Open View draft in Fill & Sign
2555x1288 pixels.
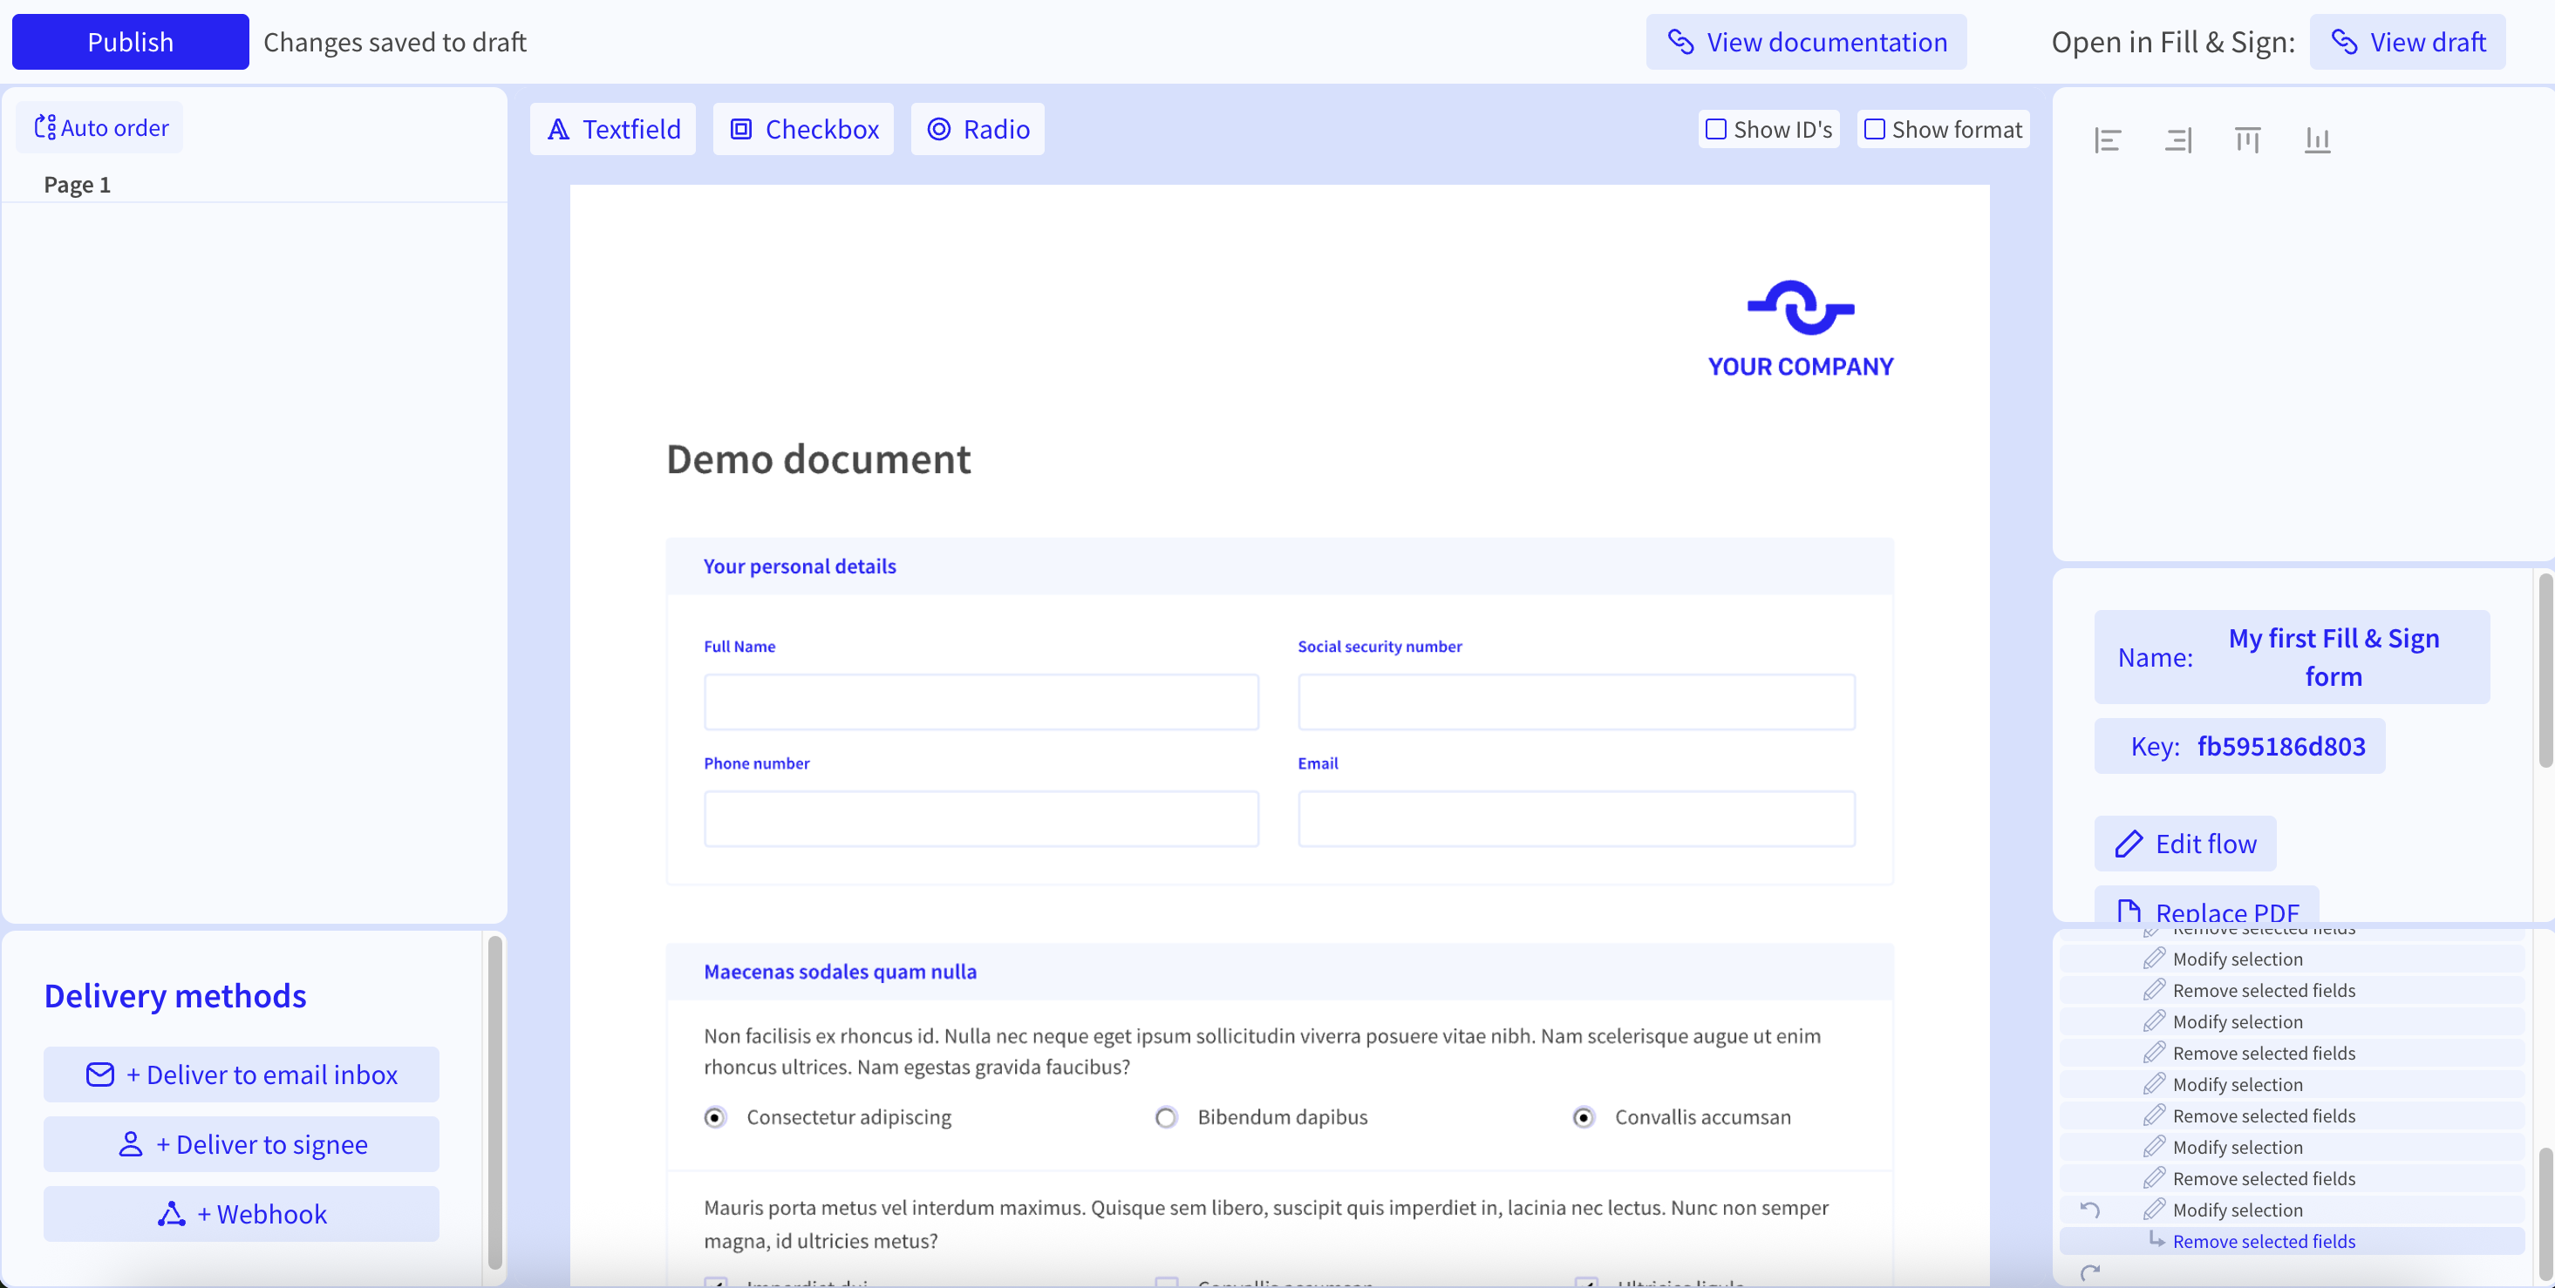click(2408, 42)
